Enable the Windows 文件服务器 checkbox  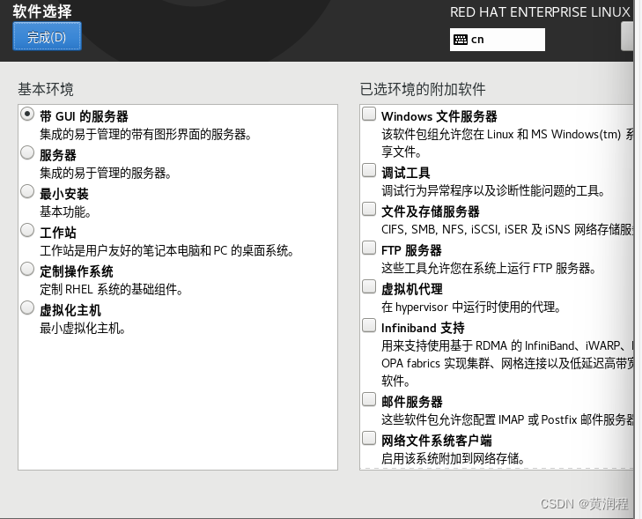click(369, 115)
